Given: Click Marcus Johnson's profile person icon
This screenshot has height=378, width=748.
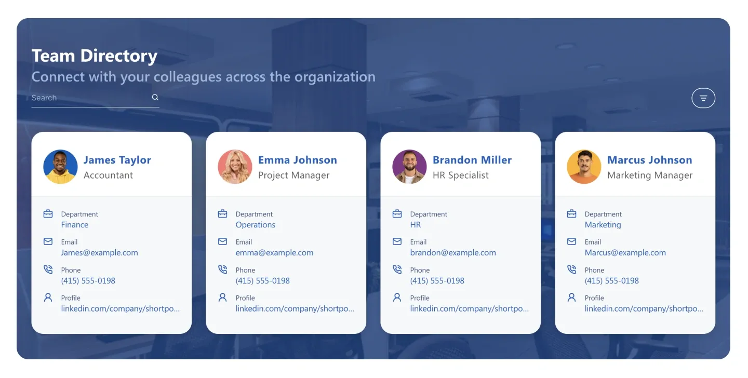Looking at the screenshot, I should (572, 298).
